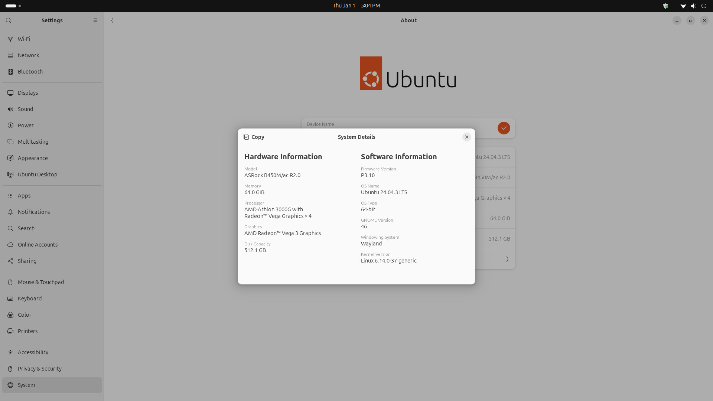Open Wi-Fi settings panel
The image size is (713, 401).
[x=24, y=39]
